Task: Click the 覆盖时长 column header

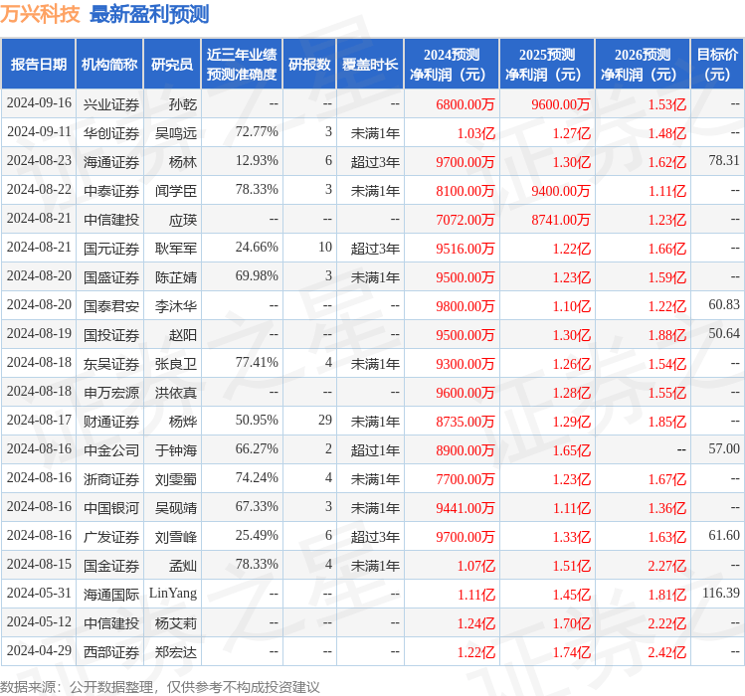Action: tap(370, 65)
